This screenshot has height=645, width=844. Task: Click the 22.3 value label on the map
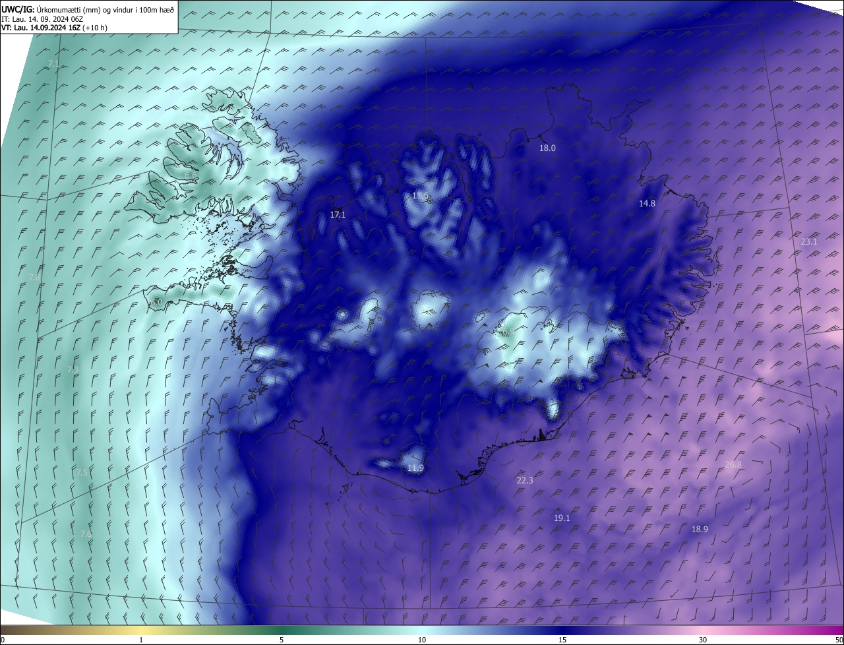(x=525, y=481)
